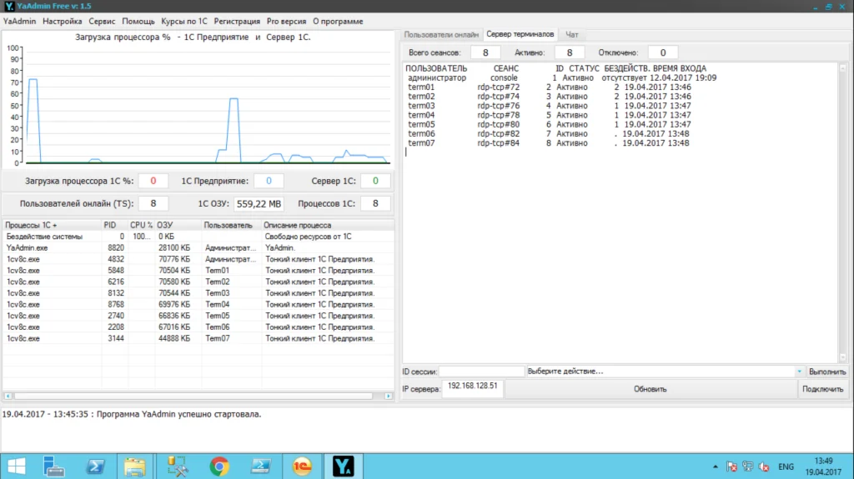This screenshot has height=479, width=854.
Task: Launch File Explorer from the taskbar
Action: [134, 467]
